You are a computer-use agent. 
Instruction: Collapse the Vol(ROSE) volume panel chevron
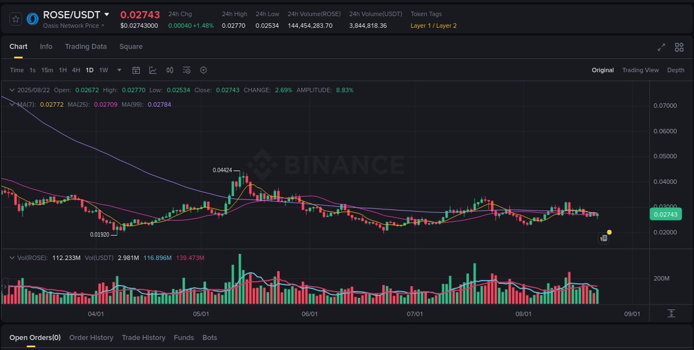[x=12, y=257]
